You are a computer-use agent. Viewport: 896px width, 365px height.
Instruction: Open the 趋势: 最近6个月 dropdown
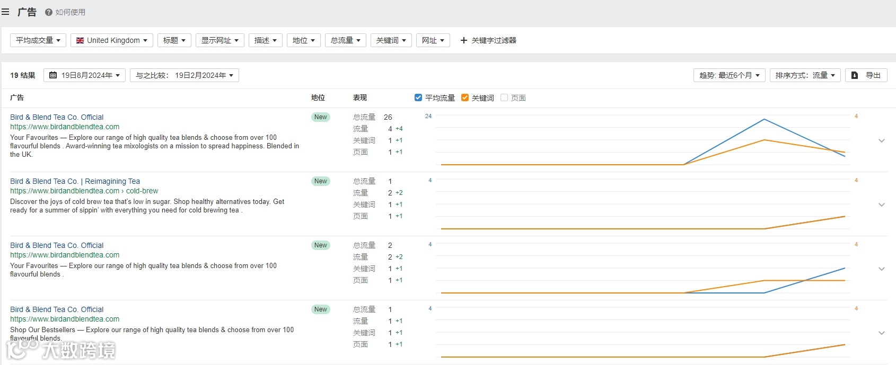(x=730, y=75)
